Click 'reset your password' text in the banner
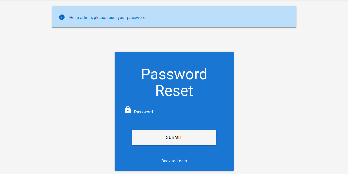 pyautogui.click(x=126, y=18)
